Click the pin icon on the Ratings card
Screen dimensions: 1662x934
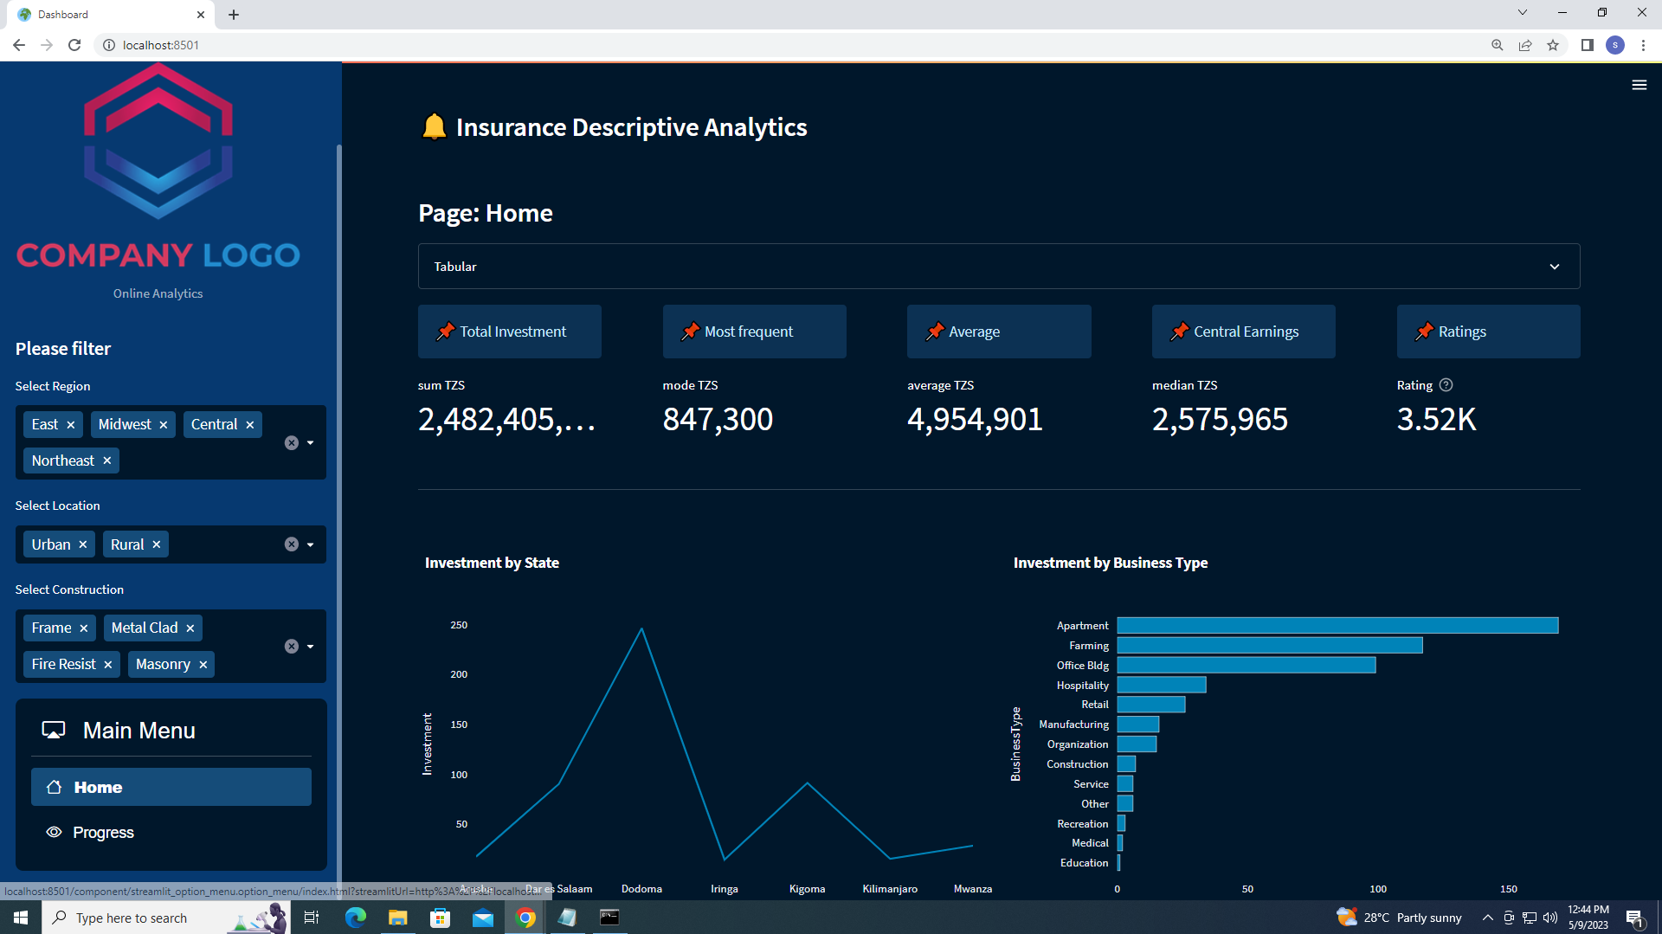(1424, 332)
